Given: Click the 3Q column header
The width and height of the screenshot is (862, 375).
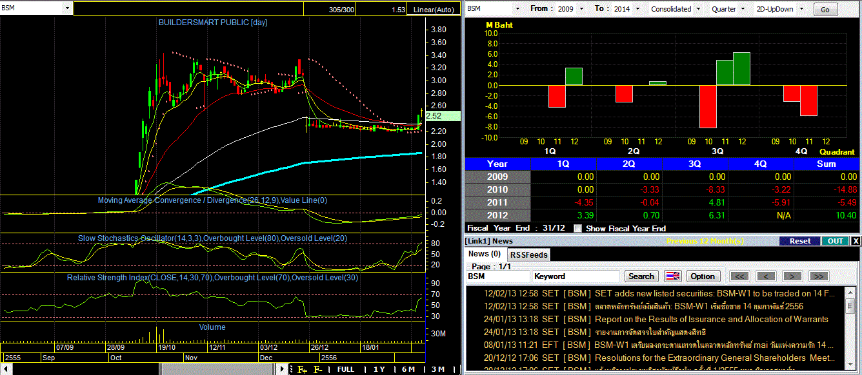Looking at the screenshot, I should pyautogui.click(x=694, y=164).
